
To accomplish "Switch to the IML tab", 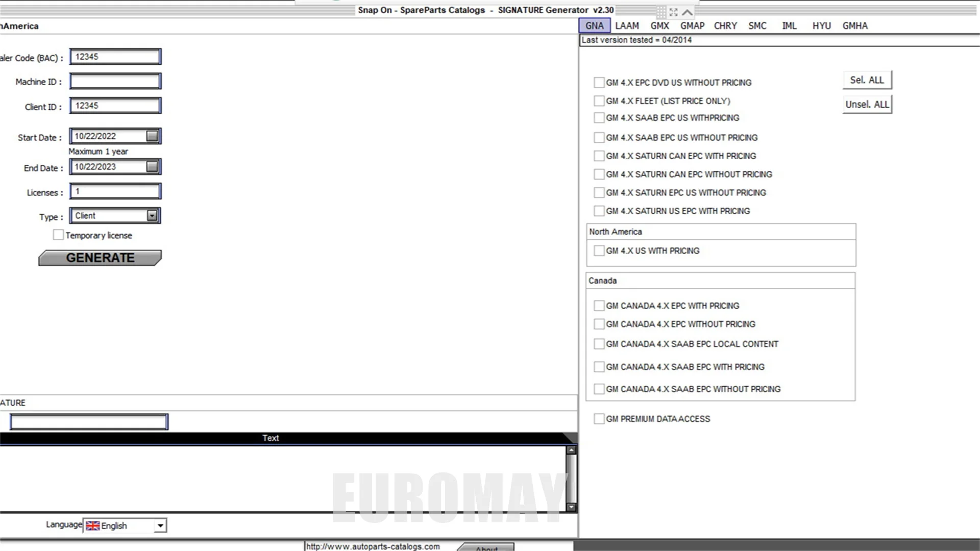I will (790, 26).
